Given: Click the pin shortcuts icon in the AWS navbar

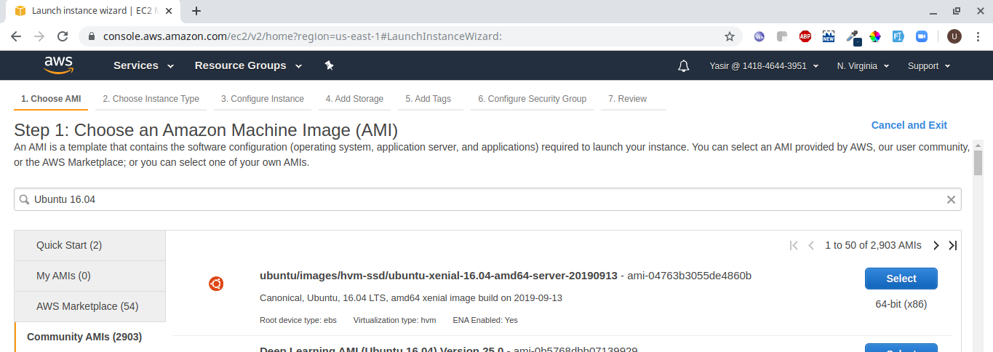Looking at the screenshot, I should click(329, 65).
